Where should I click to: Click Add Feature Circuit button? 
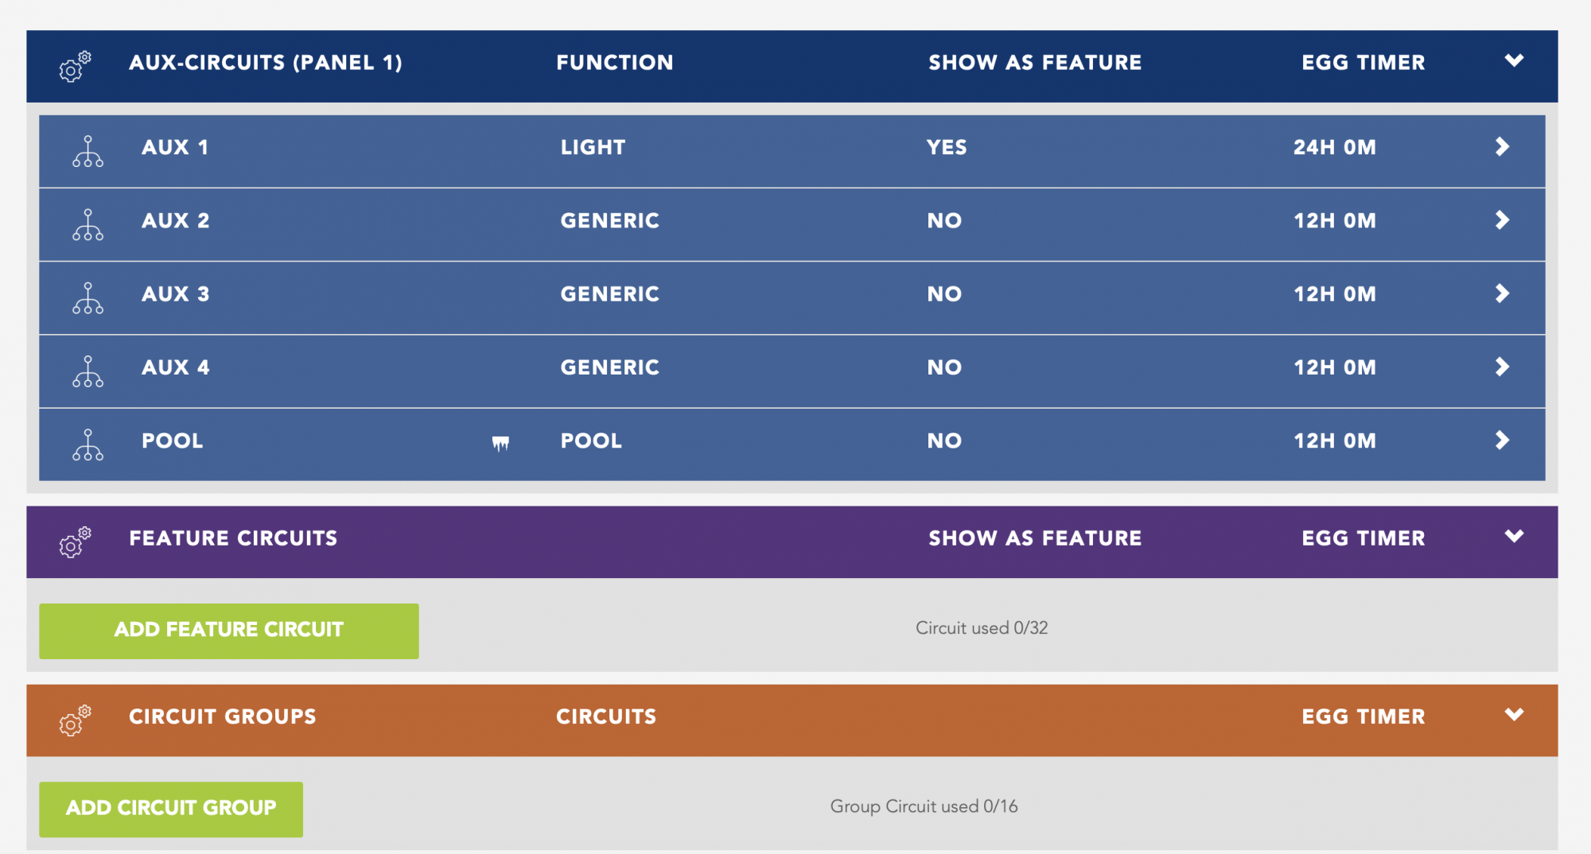coord(229,631)
